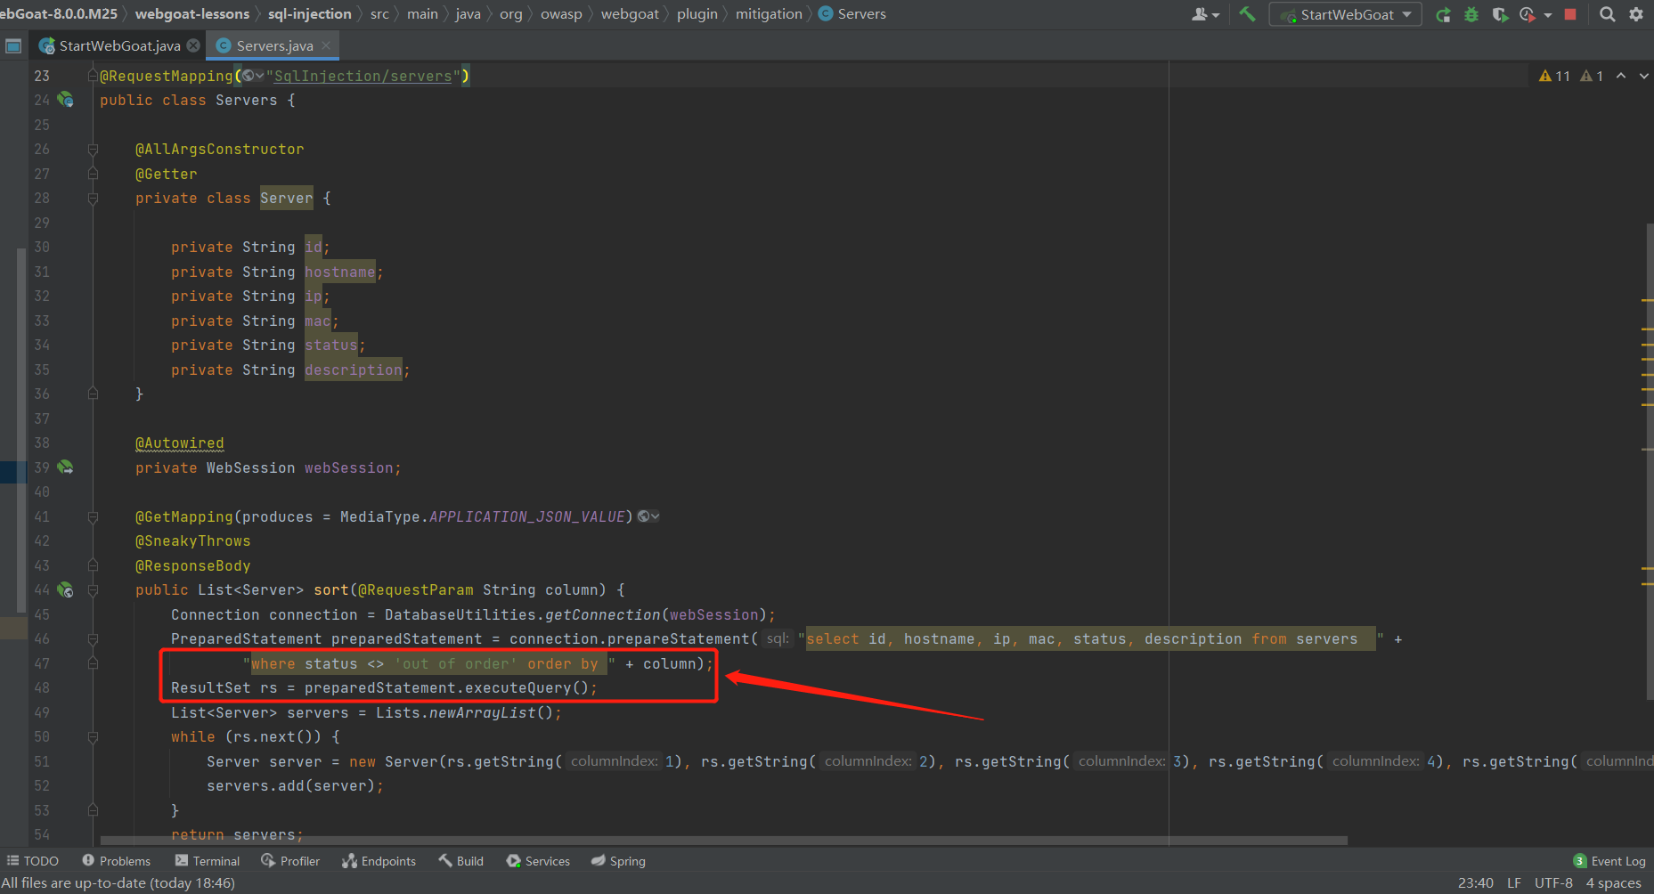Open the Spring tool window
1654x894 pixels.
[618, 860]
